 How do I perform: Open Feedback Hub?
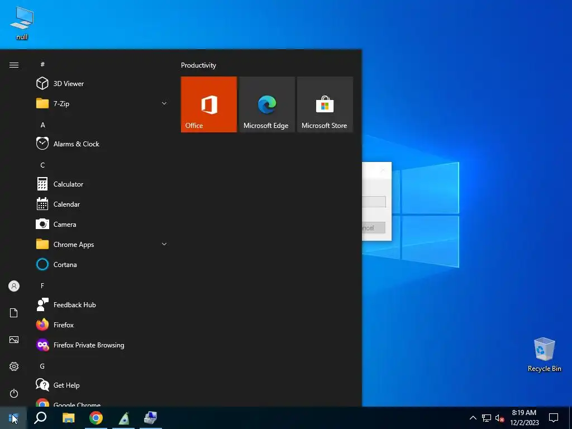pyautogui.click(x=102, y=304)
